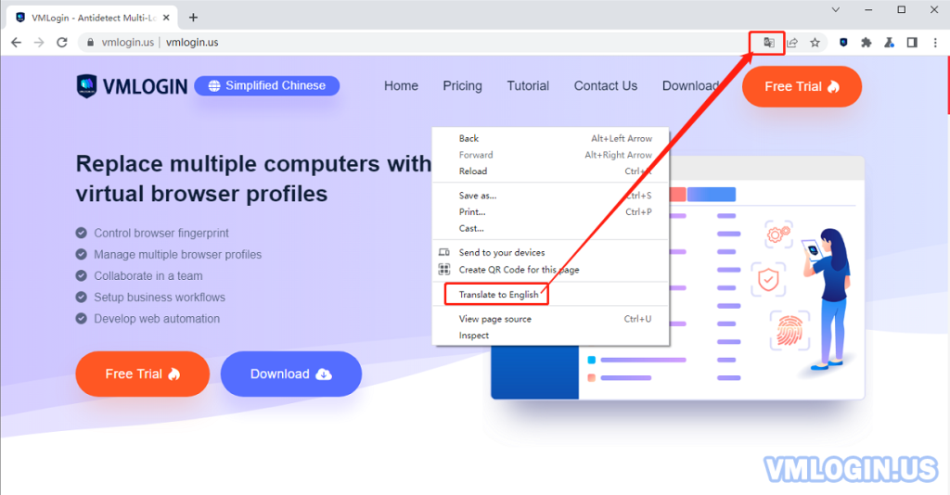The image size is (950, 495).
Task: Open Chrome three-dot menu
Action: coord(935,43)
